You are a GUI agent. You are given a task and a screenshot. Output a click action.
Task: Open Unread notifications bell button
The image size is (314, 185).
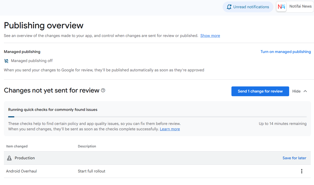point(248,7)
